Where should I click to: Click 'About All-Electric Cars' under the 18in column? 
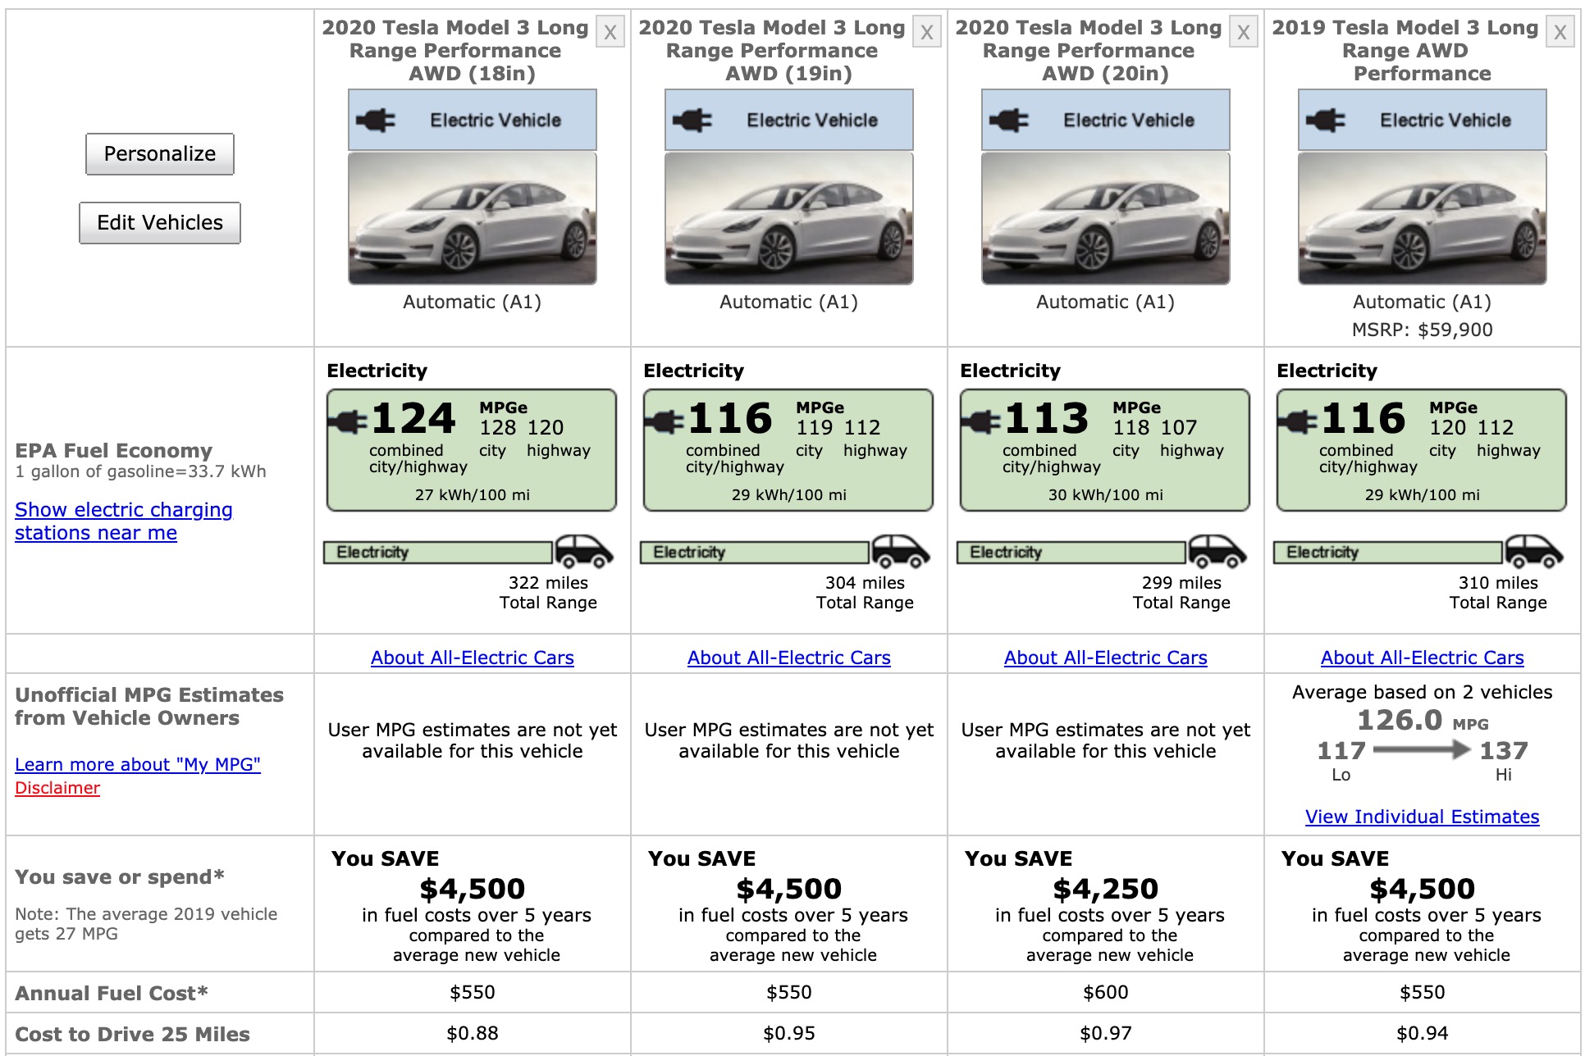pyautogui.click(x=473, y=658)
